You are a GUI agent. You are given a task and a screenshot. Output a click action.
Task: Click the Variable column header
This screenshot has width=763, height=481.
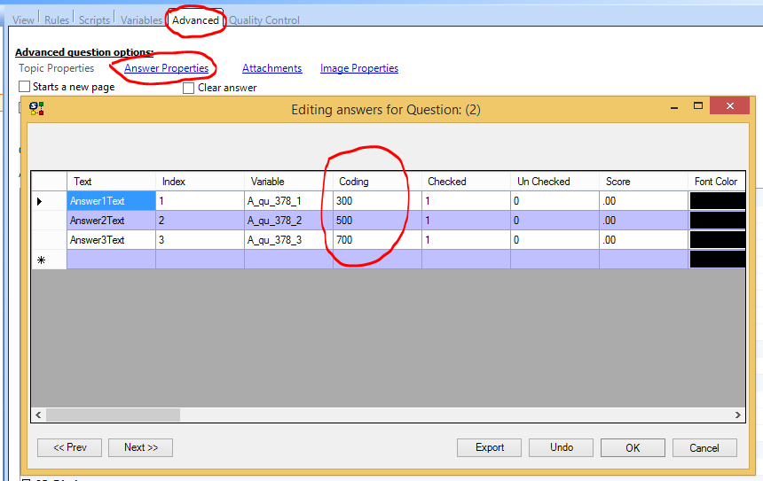[x=288, y=182]
